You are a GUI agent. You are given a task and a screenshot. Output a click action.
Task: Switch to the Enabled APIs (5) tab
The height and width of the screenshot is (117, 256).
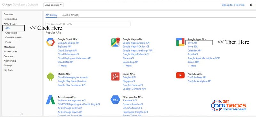pyautogui.click(x=70, y=15)
